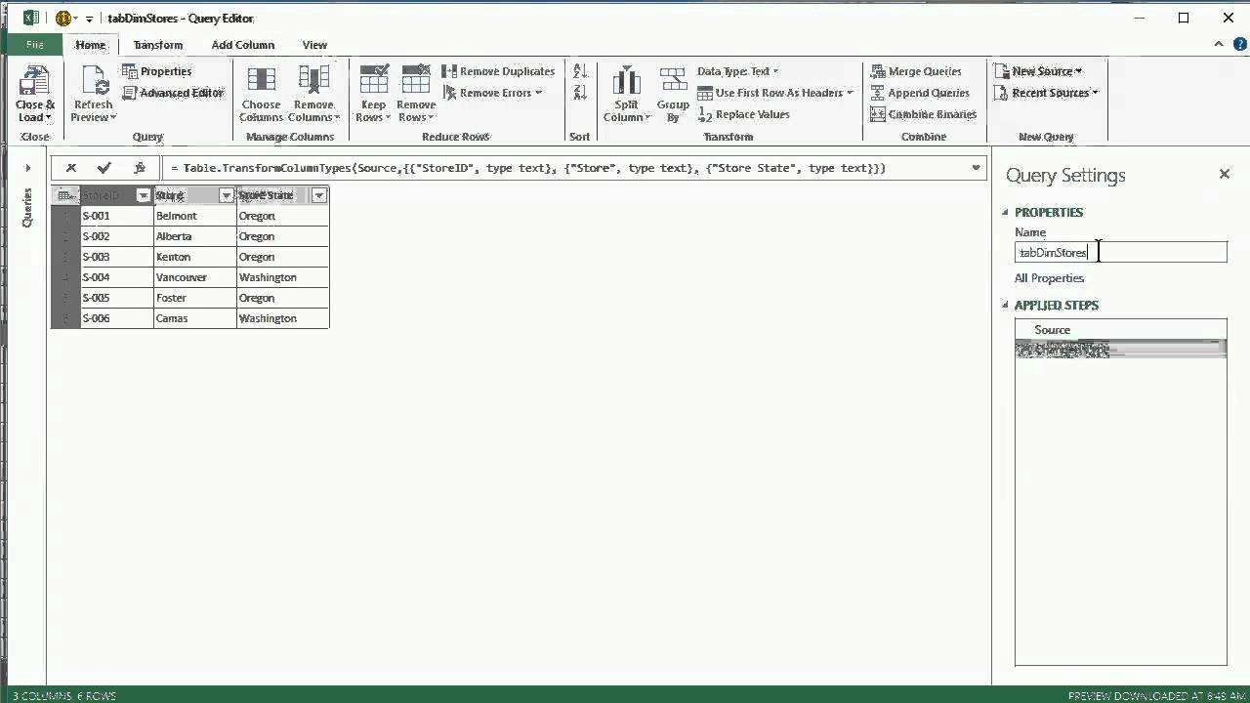Switch to the View tab
Viewport: 1250px width, 703px height.
pos(314,45)
